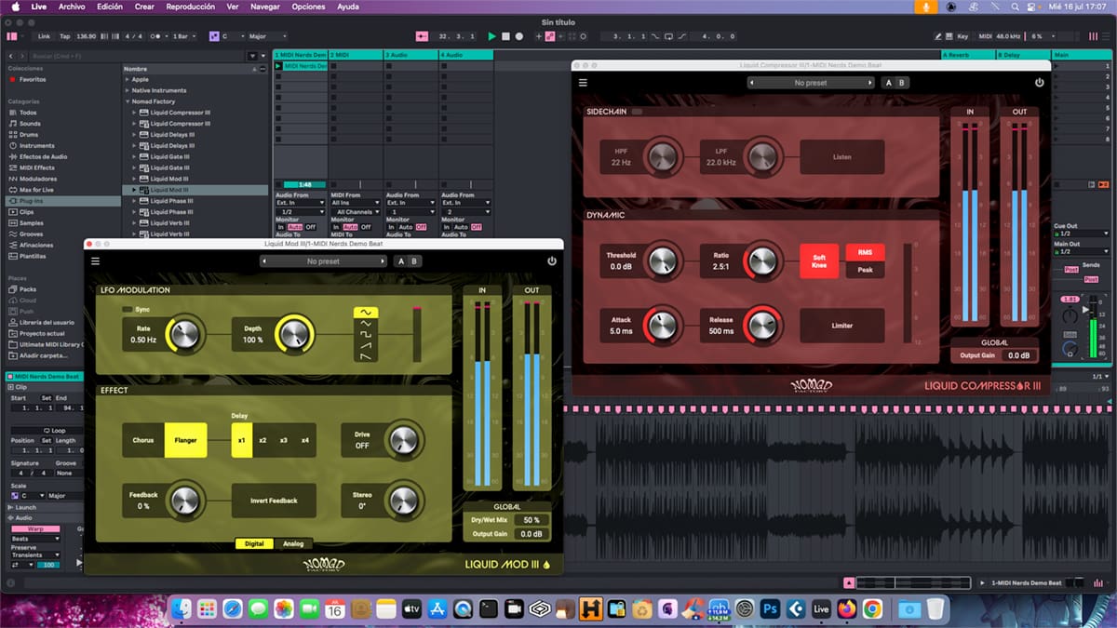Open the Liquid Mod III hamburger menu

point(94,261)
